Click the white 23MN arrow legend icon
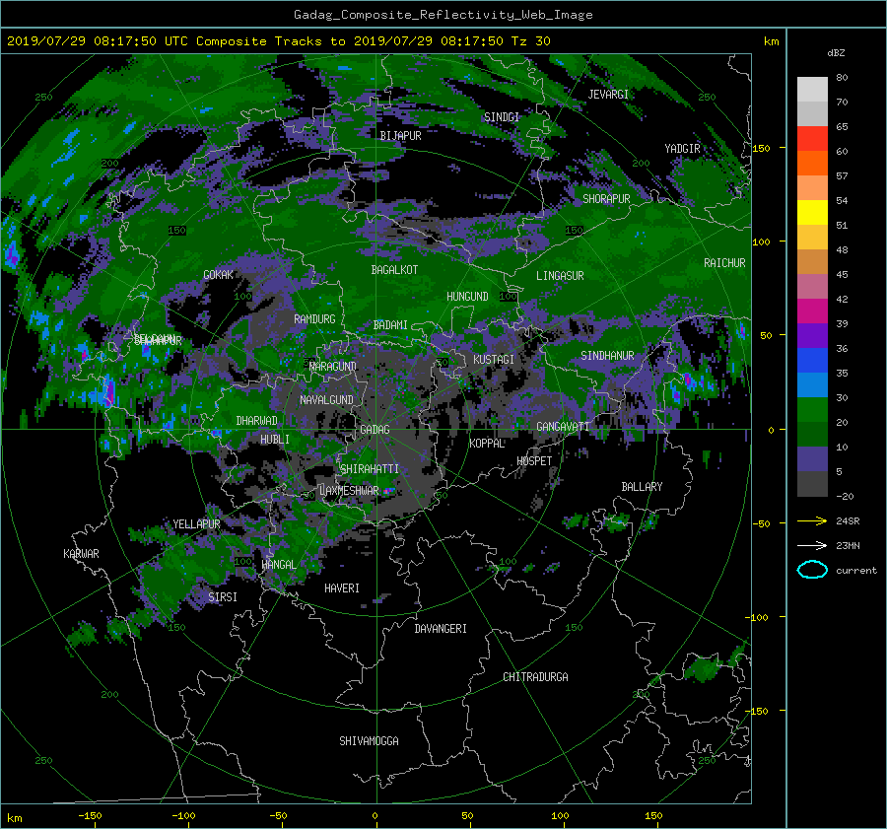 pyautogui.click(x=812, y=545)
